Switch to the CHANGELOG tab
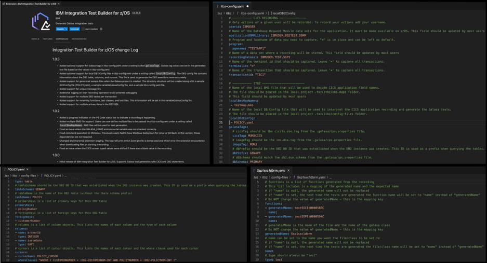Image resolution: width=487 pixels, height=263 pixels. click(62, 39)
